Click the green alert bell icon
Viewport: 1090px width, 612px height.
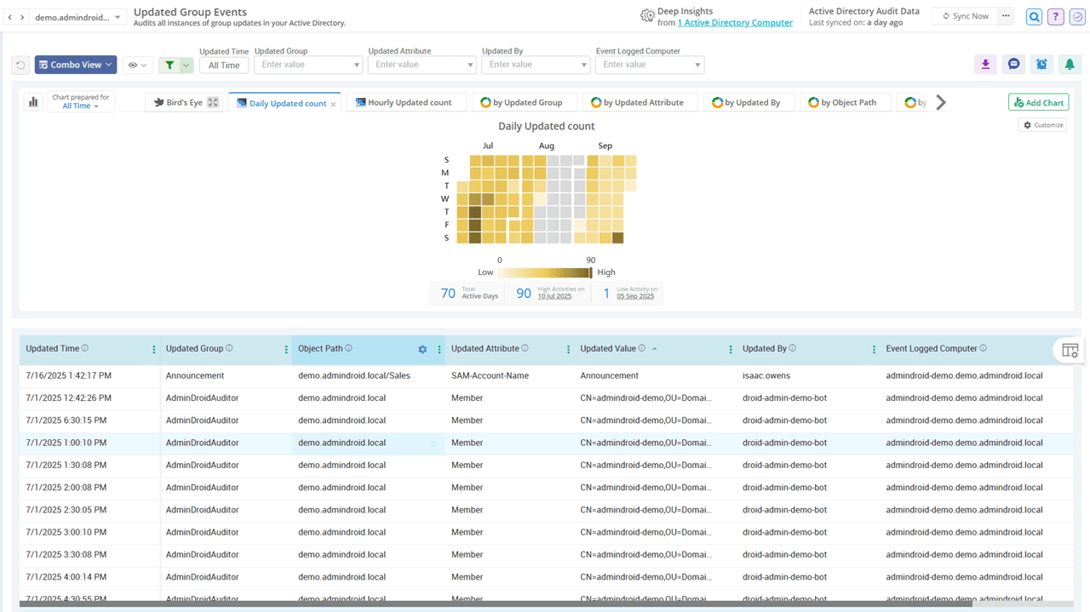[1070, 65]
